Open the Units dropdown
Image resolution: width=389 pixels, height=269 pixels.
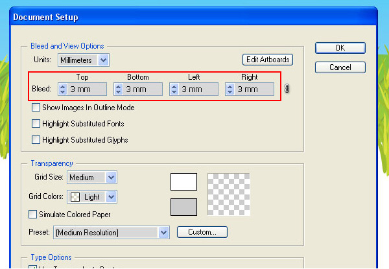[x=84, y=60]
